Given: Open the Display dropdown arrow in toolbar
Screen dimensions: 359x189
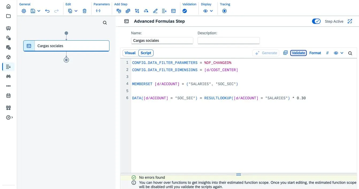Looking at the screenshot, I should 211,11.
